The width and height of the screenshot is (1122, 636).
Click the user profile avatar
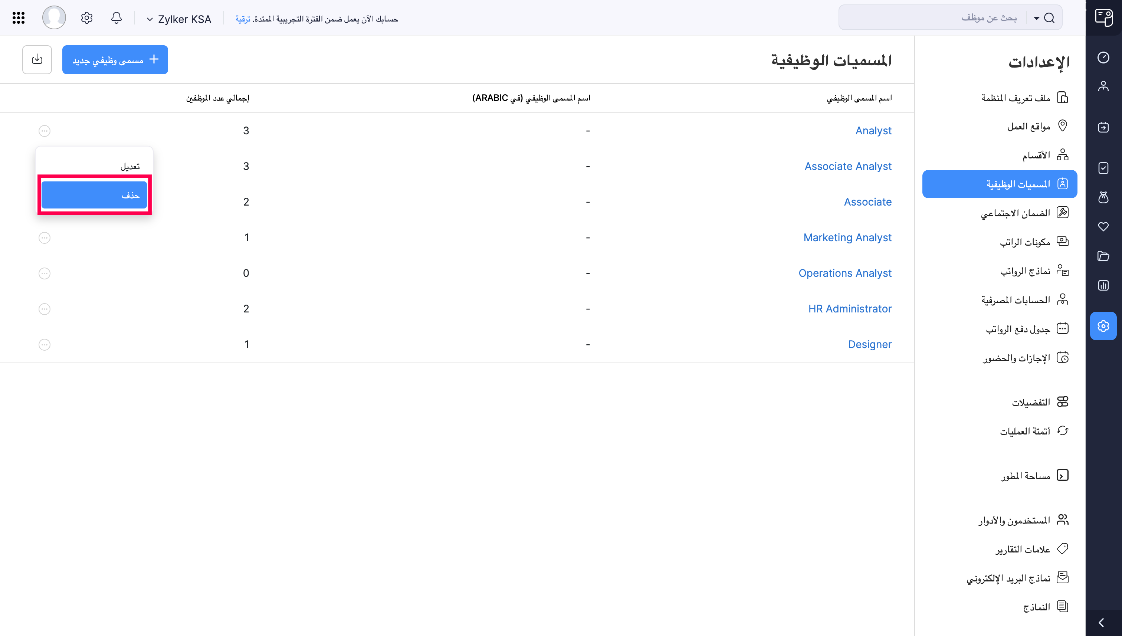(x=54, y=17)
